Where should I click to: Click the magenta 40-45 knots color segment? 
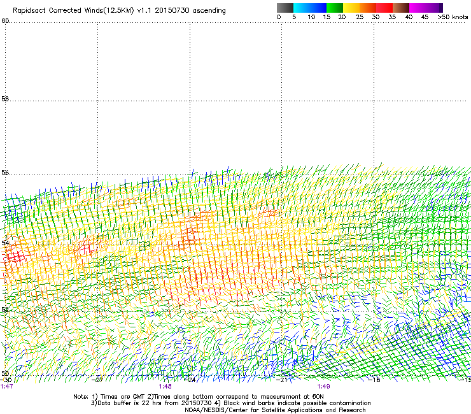click(x=418, y=8)
